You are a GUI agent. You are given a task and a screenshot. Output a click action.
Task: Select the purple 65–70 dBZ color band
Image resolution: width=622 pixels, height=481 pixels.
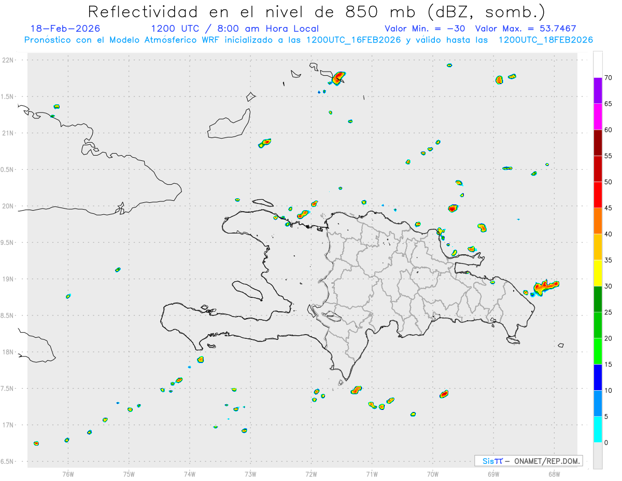click(x=598, y=90)
